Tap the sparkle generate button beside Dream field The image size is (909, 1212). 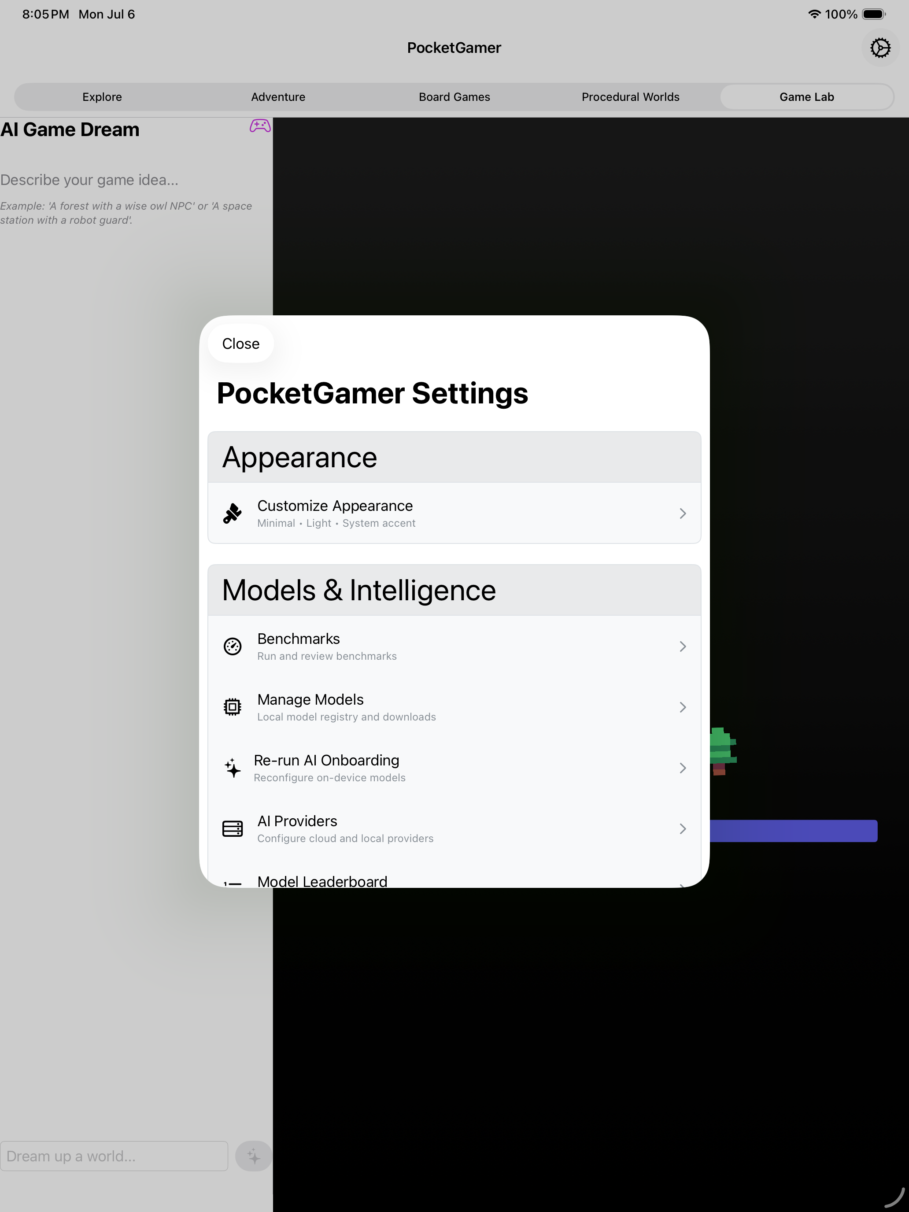253,1156
